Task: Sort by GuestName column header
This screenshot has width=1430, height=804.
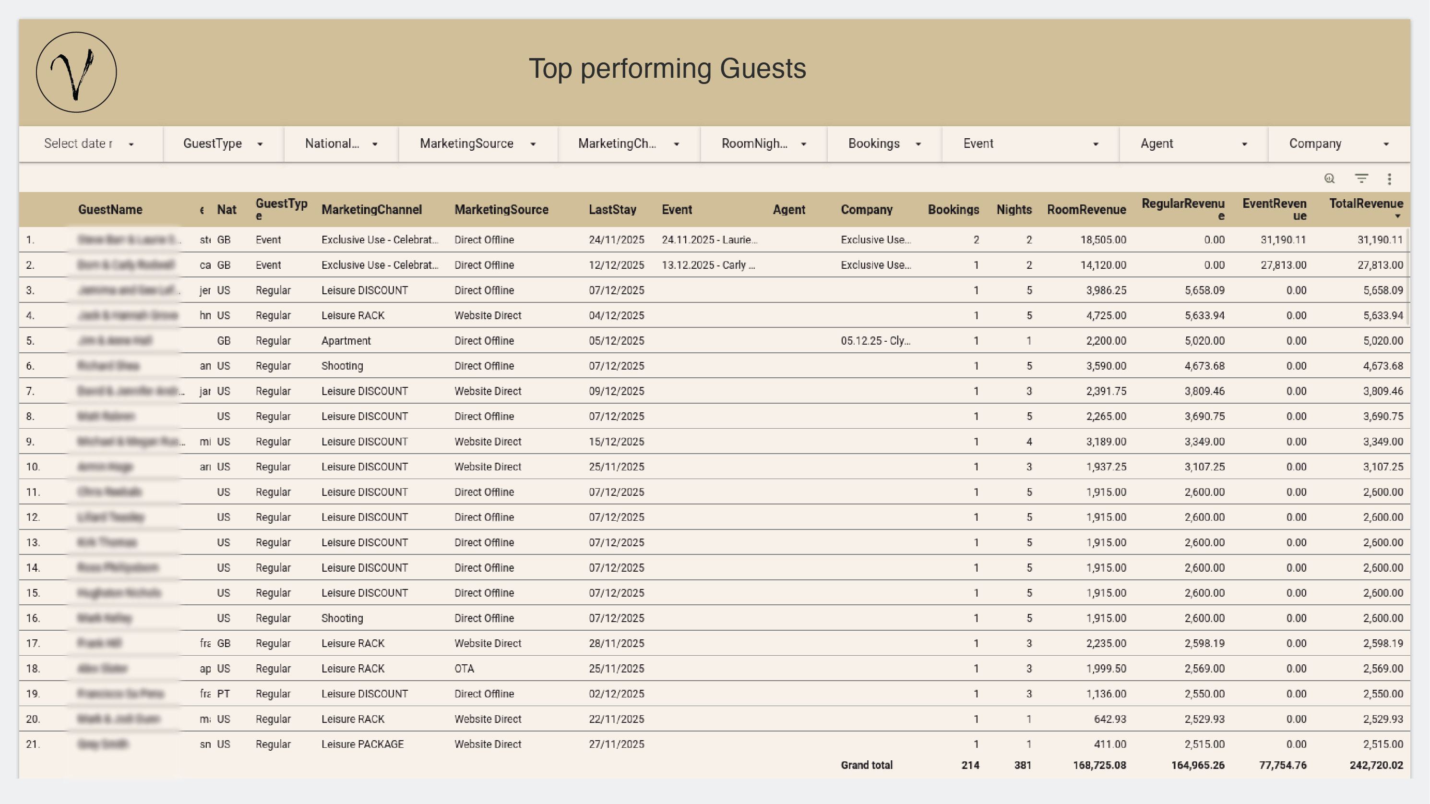Action: pyautogui.click(x=110, y=210)
